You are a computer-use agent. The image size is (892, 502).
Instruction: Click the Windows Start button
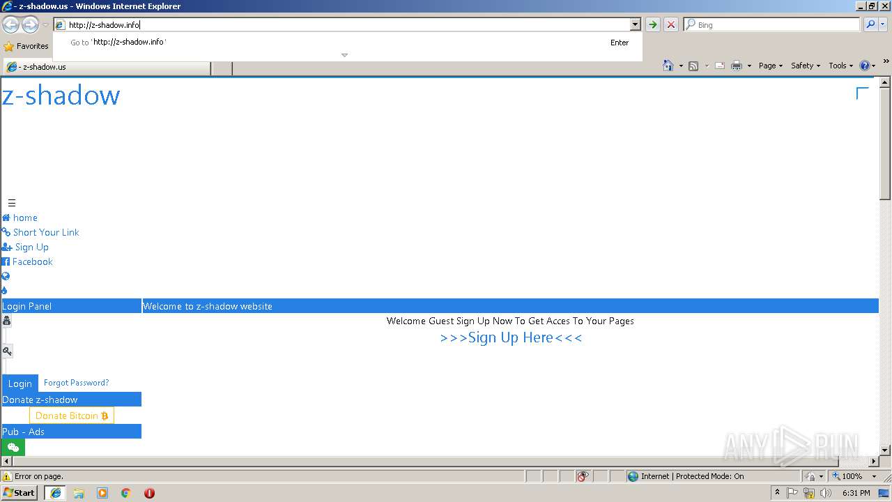[20, 493]
